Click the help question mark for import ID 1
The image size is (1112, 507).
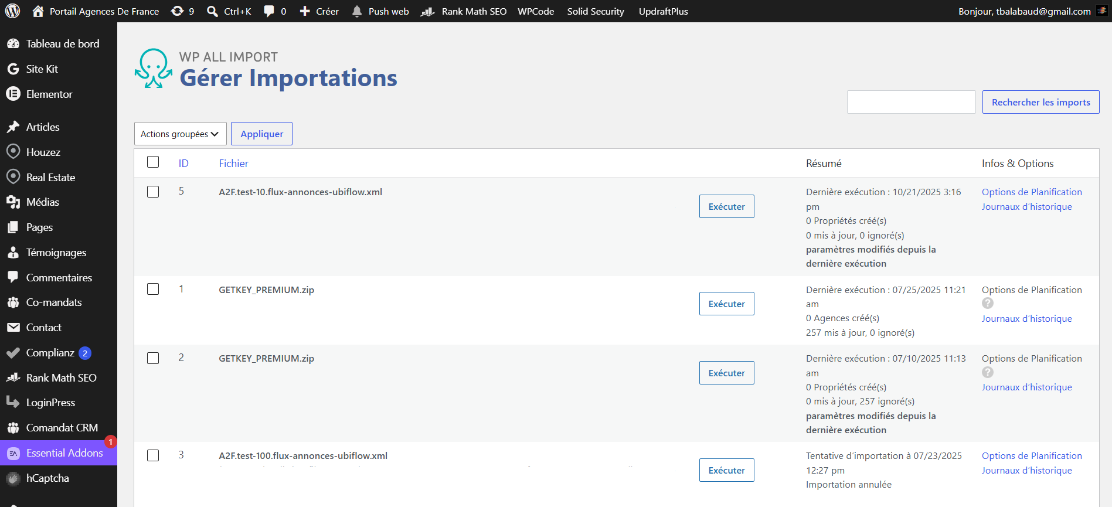(x=988, y=303)
